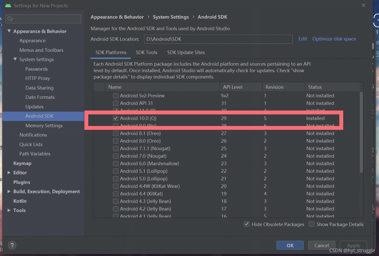Collapse the System Settings tree node
This screenshot has width=379, height=256.
pos(15,59)
